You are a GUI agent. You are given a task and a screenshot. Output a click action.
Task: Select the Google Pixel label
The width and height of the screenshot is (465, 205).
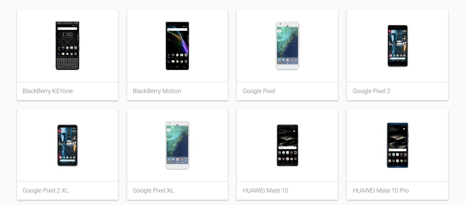[259, 91]
